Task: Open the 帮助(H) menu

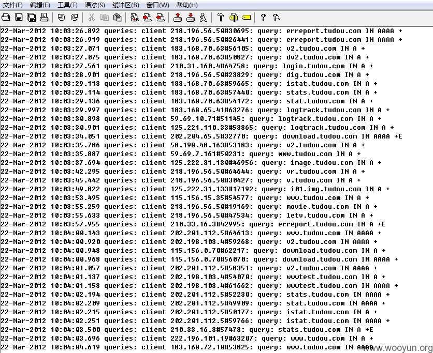Action: tap(187, 5)
